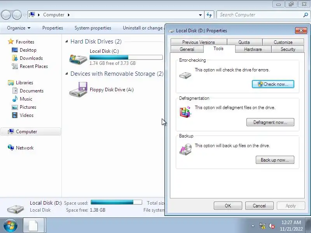The height and width of the screenshot is (233, 311).
Task: Click Uninstall or change a program toolbar item
Action: (143, 28)
